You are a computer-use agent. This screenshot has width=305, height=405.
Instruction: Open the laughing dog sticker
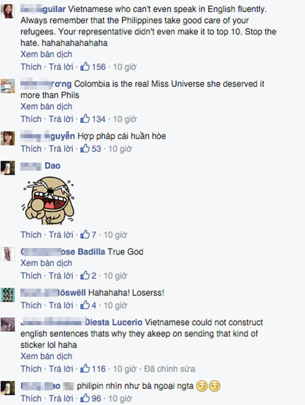pyautogui.click(x=49, y=200)
